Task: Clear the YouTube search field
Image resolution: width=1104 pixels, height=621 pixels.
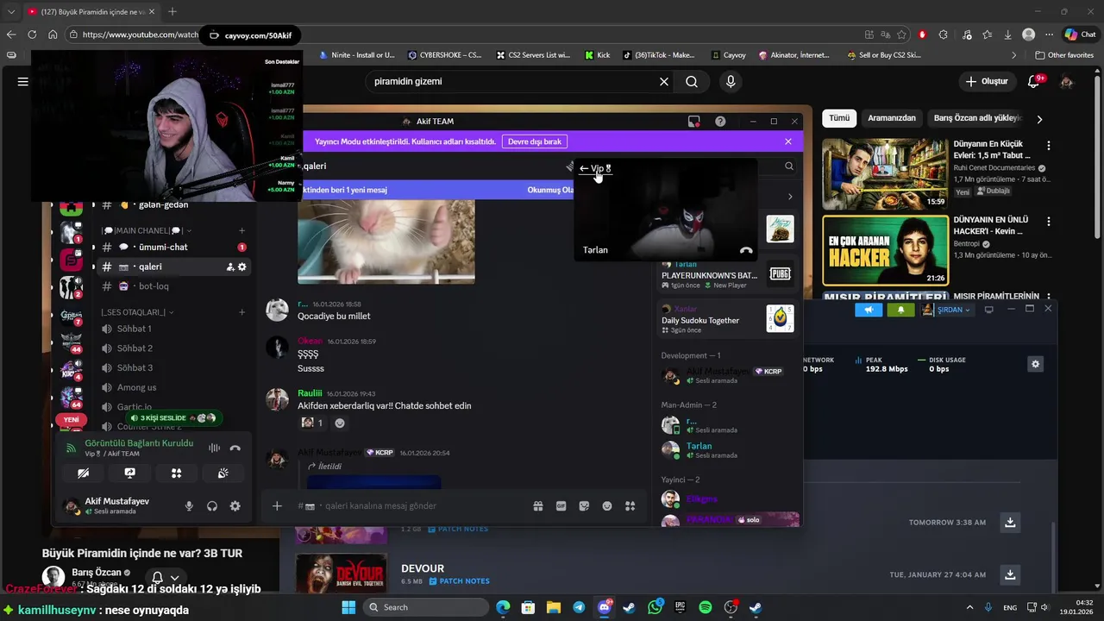Action: [x=664, y=82]
